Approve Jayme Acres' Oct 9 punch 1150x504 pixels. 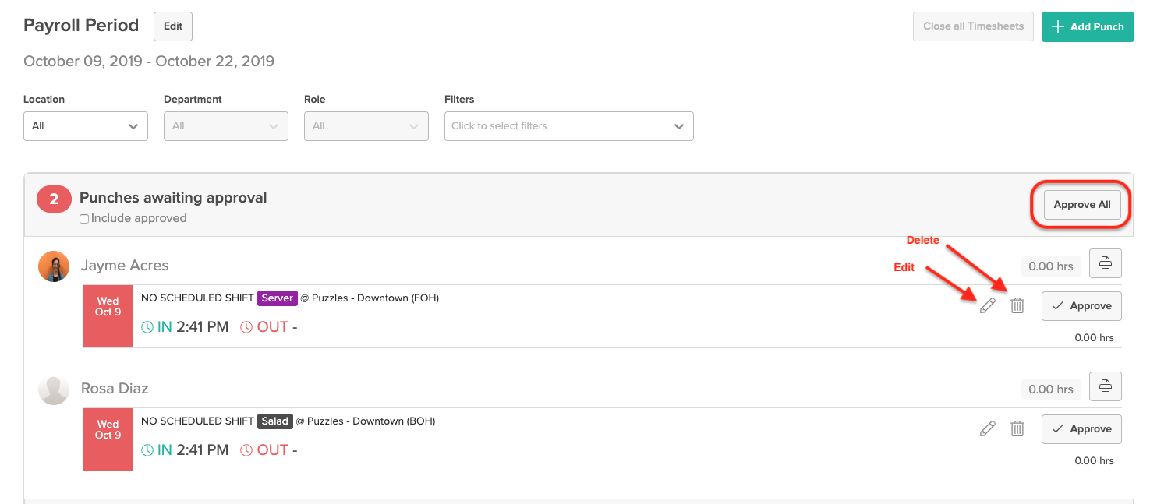point(1081,305)
